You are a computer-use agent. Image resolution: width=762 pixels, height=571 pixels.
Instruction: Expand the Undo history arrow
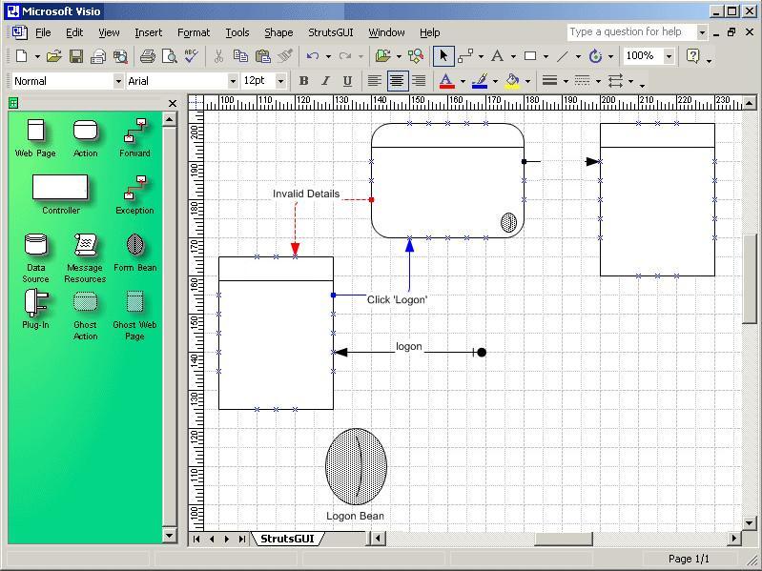pos(328,57)
